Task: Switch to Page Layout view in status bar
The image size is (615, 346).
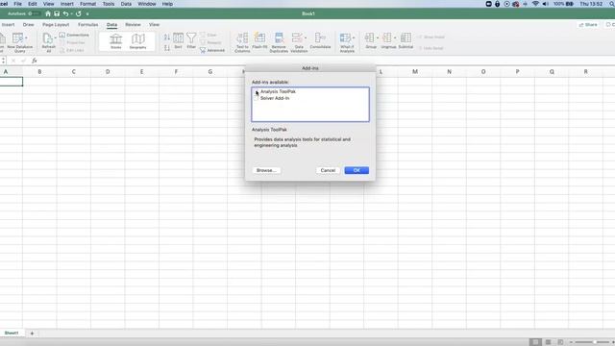Action: click(548, 342)
